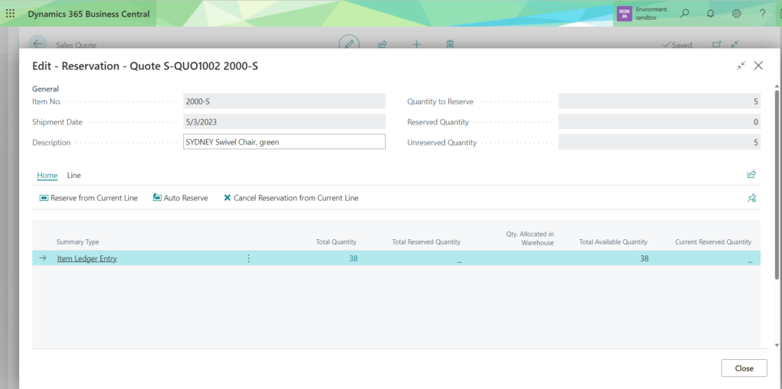Open the RON JA user avatar
The height and width of the screenshot is (389, 782).
624,14
